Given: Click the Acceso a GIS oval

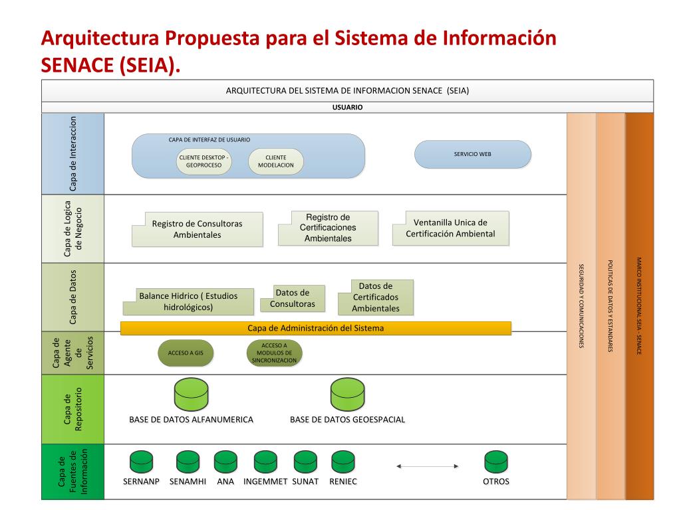Looking at the screenshot, I should [186, 353].
